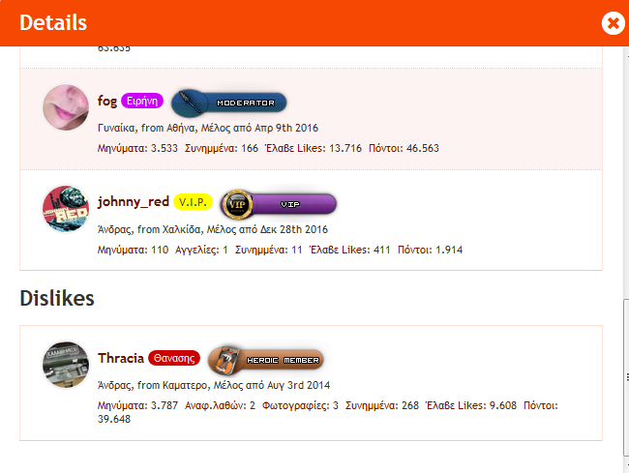Open johnny_red's Μηνύματα: 110 stat

pos(133,250)
